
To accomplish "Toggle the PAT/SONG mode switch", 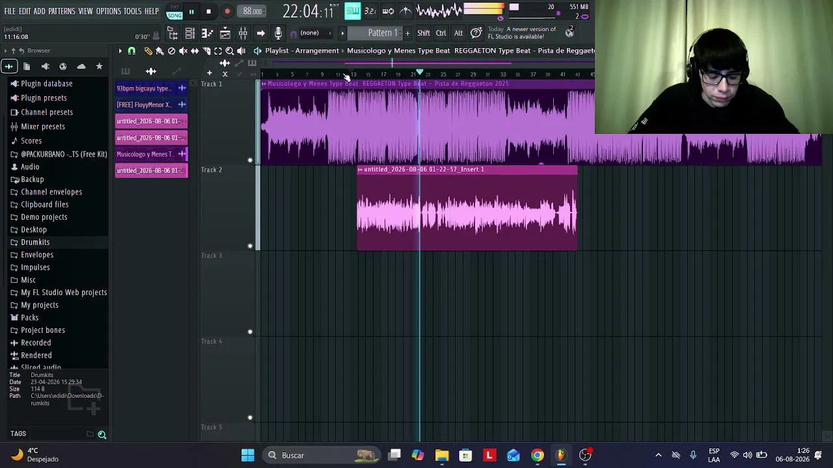I will (x=174, y=12).
